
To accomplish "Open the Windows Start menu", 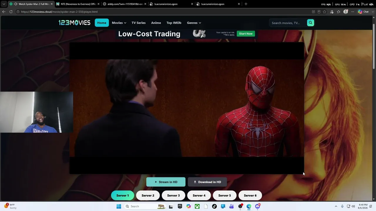I will (x=119, y=206).
